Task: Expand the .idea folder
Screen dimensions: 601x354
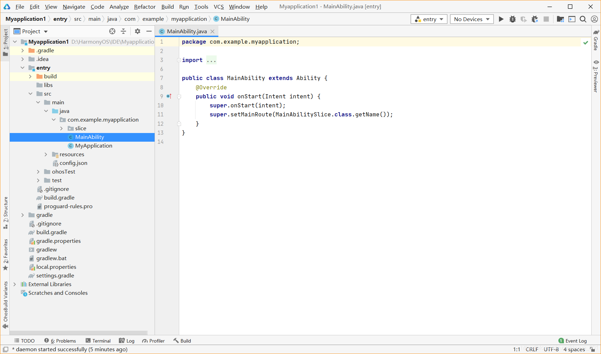Action: pyautogui.click(x=23, y=59)
